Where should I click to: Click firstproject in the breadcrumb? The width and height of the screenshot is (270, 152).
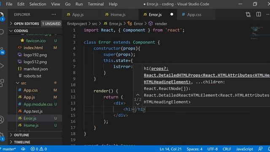pyautogui.click(x=77, y=24)
